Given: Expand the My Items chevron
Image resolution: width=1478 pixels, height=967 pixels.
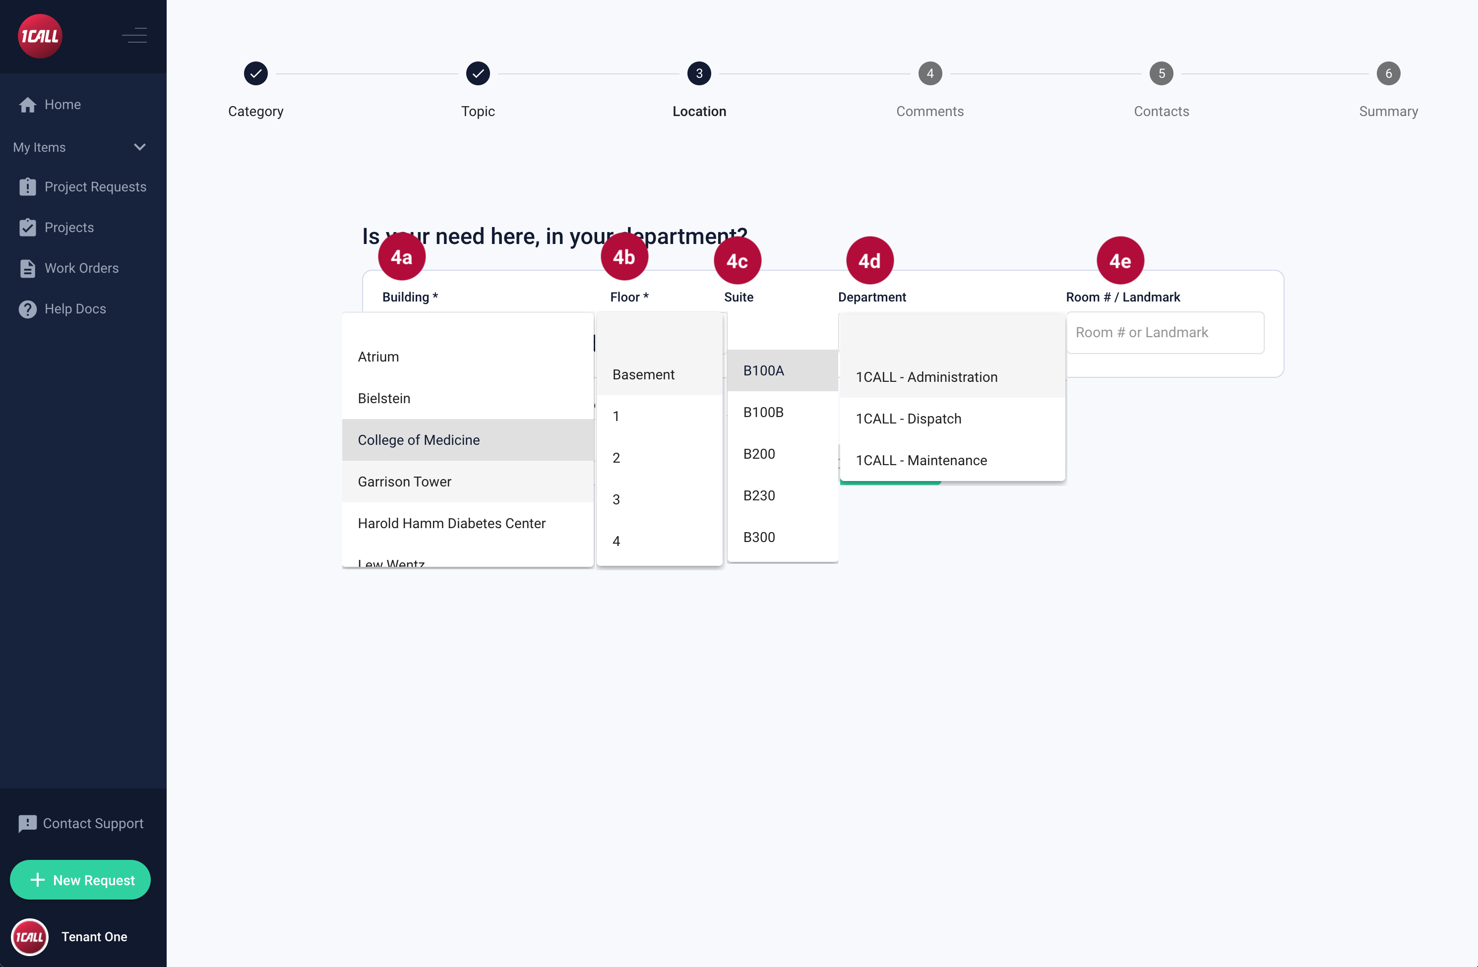Looking at the screenshot, I should pyautogui.click(x=140, y=147).
